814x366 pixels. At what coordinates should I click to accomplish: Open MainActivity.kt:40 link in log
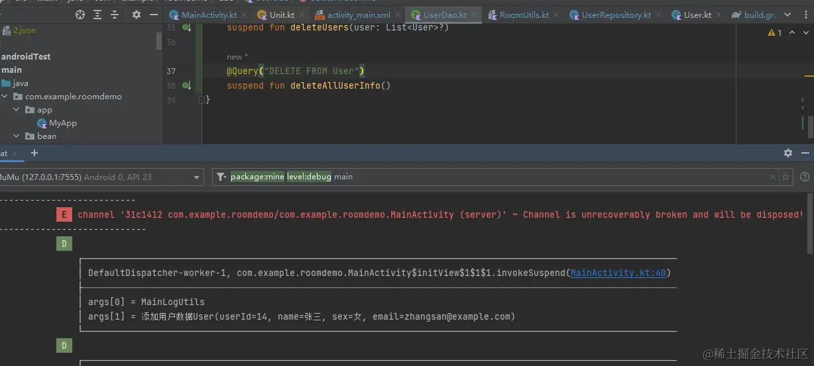tap(618, 273)
